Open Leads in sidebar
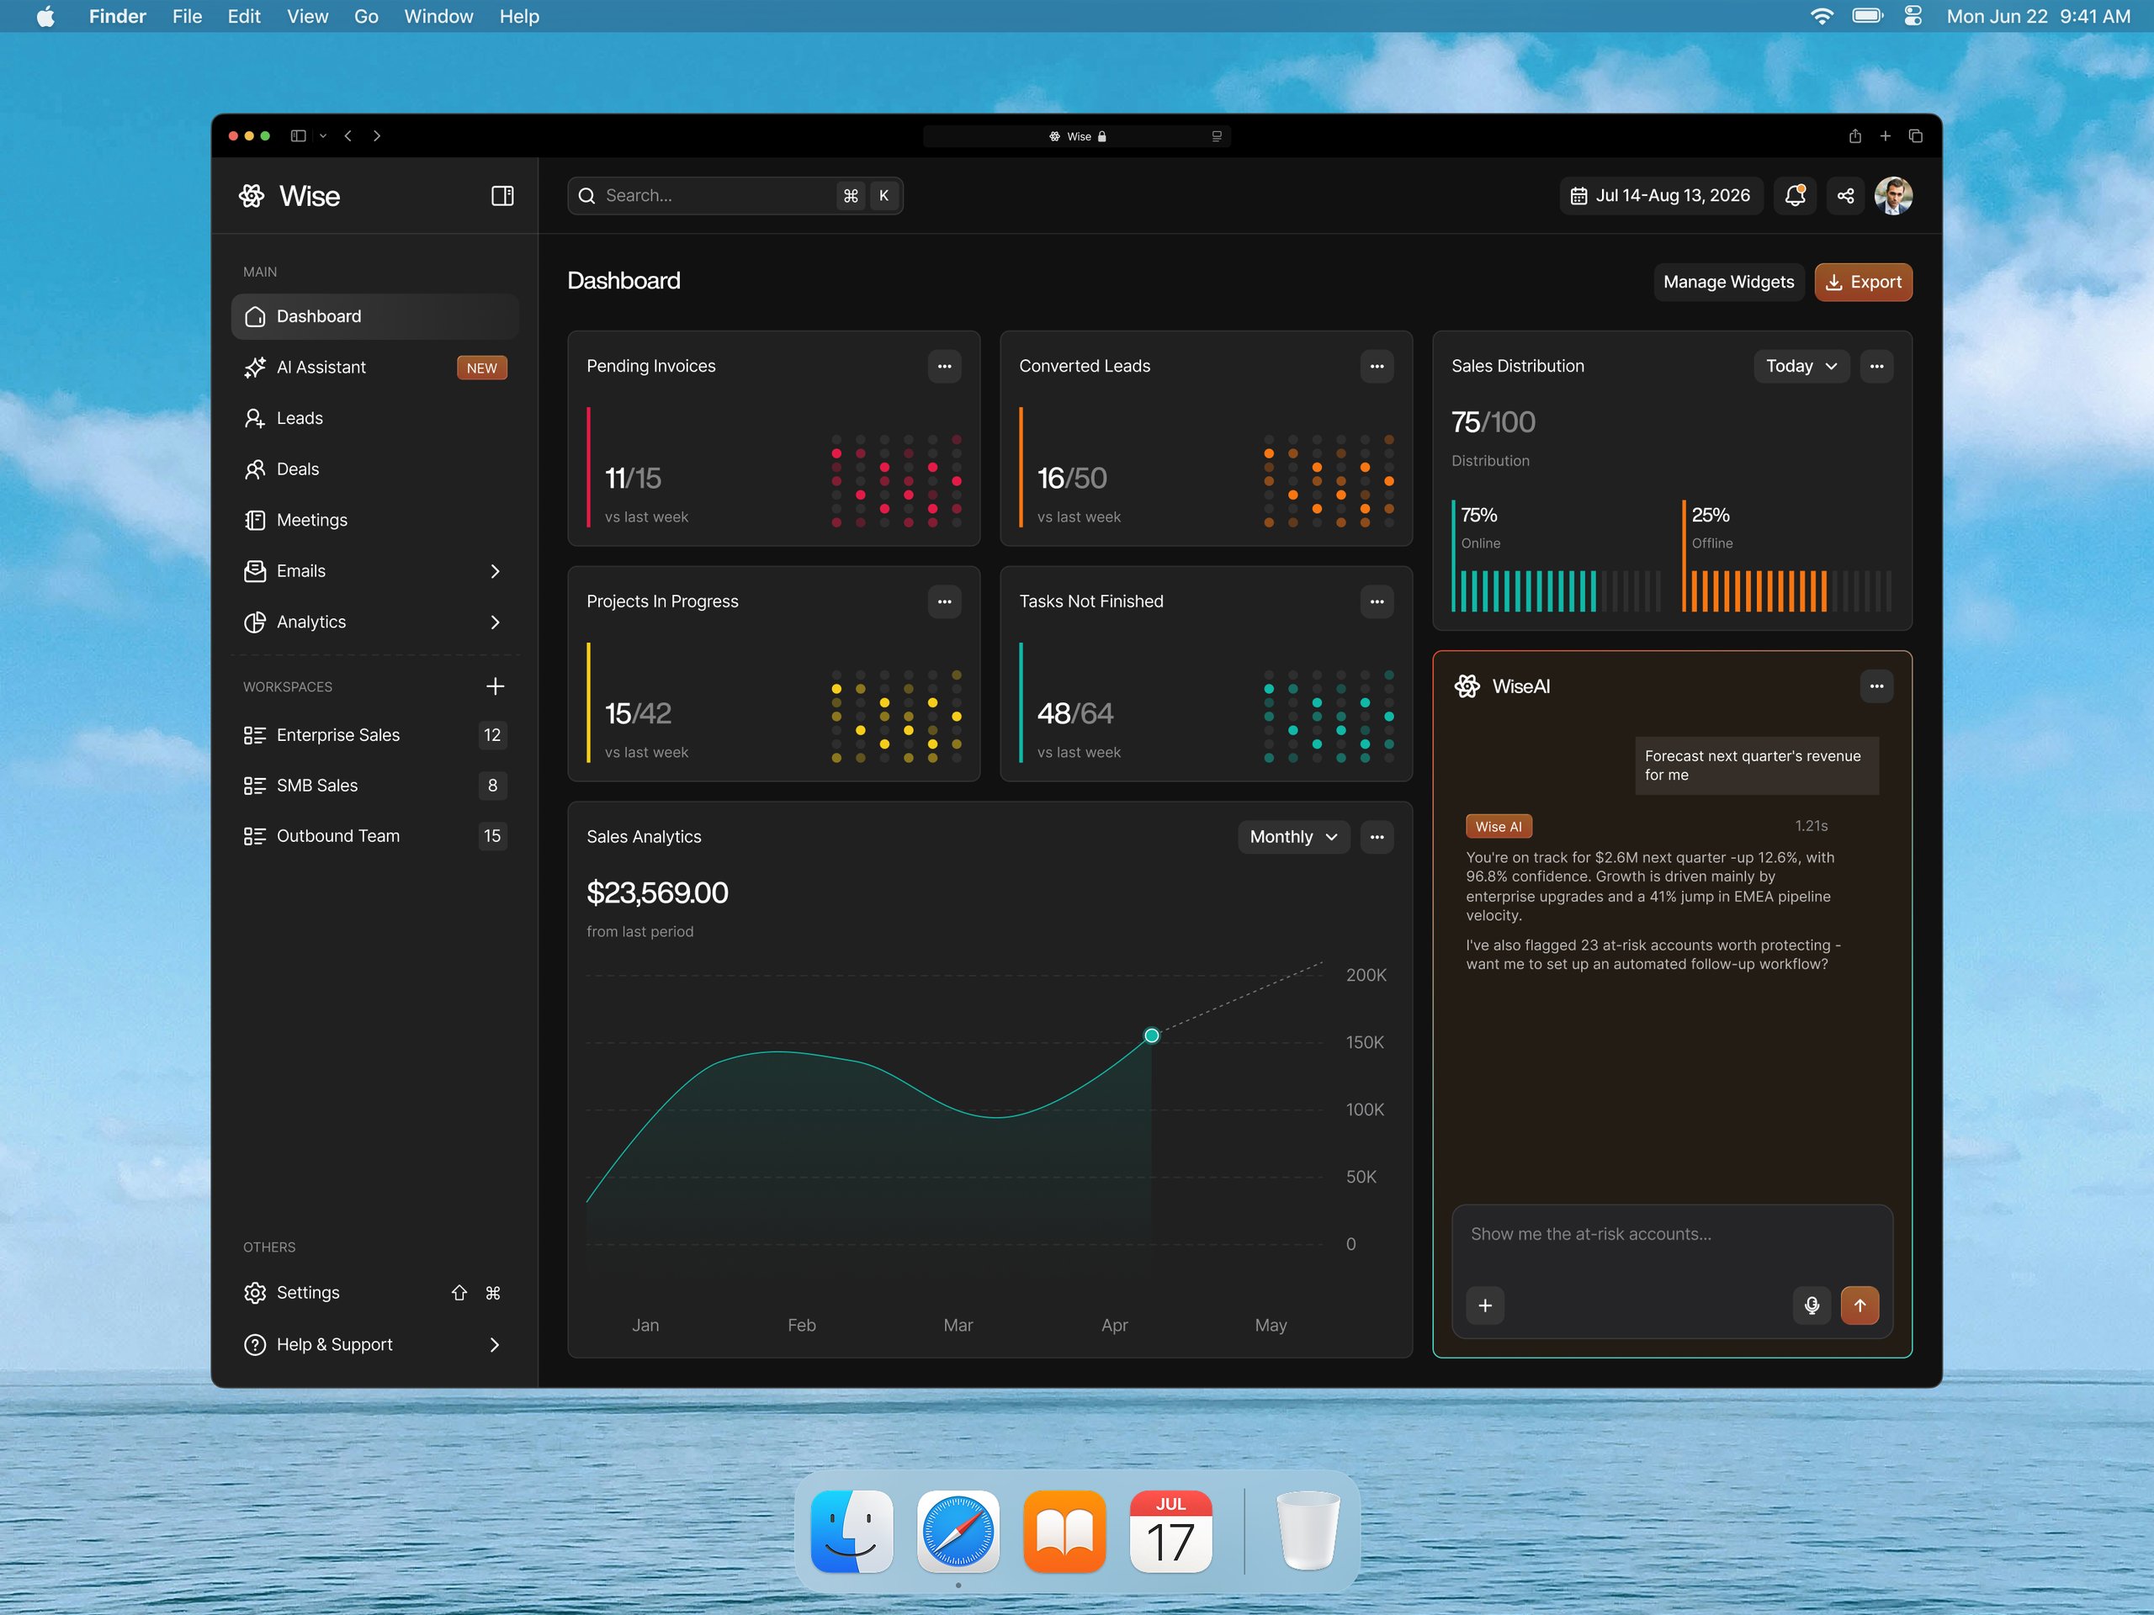 tap(375, 417)
